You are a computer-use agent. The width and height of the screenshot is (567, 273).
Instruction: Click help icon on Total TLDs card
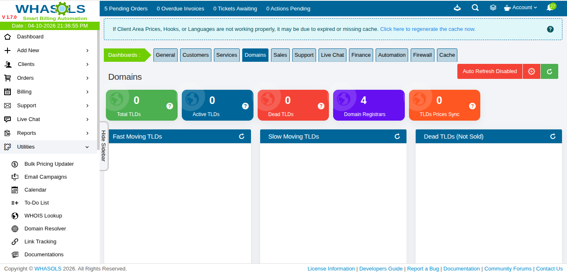(170, 106)
